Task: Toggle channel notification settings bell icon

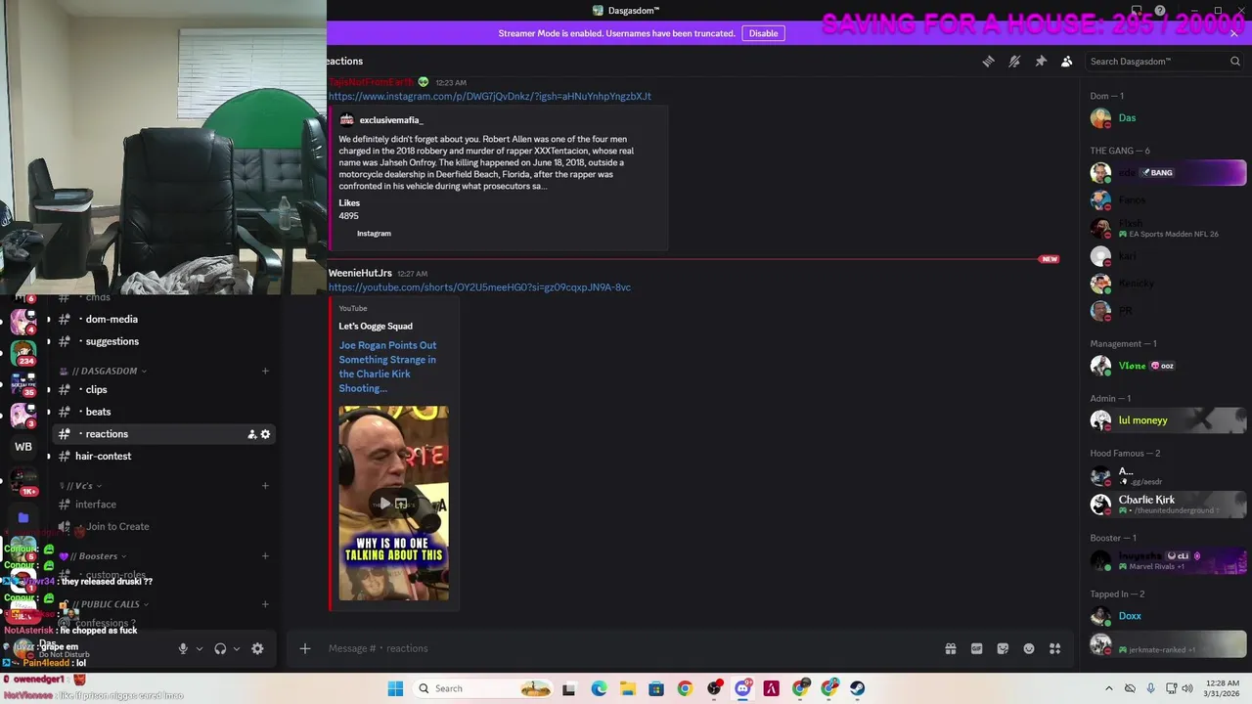Action: (x=1014, y=61)
